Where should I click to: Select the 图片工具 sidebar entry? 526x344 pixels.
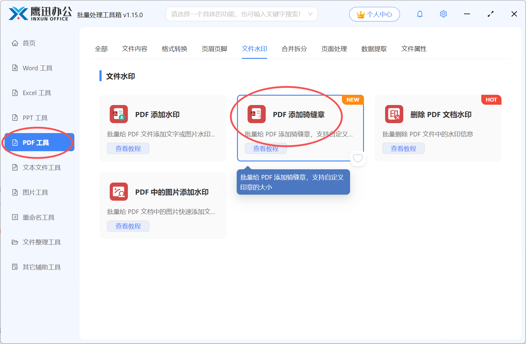point(35,192)
